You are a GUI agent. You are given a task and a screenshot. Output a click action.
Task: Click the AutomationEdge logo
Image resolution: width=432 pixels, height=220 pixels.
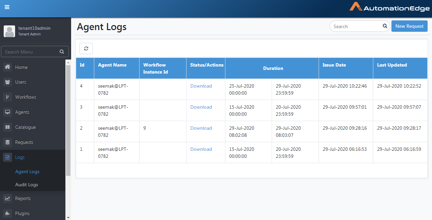tap(389, 7)
